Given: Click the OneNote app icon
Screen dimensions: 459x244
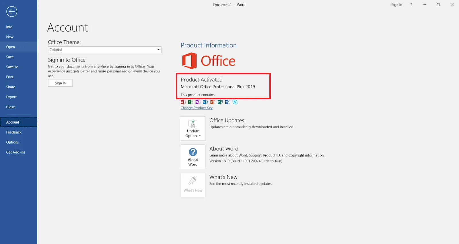Looking at the screenshot, I should (198, 102).
